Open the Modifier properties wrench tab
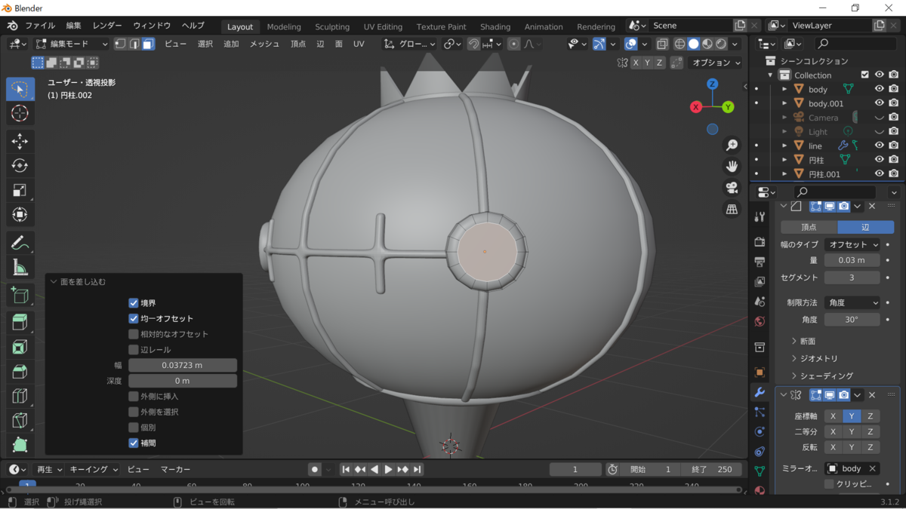The image size is (906, 509). pos(760,392)
